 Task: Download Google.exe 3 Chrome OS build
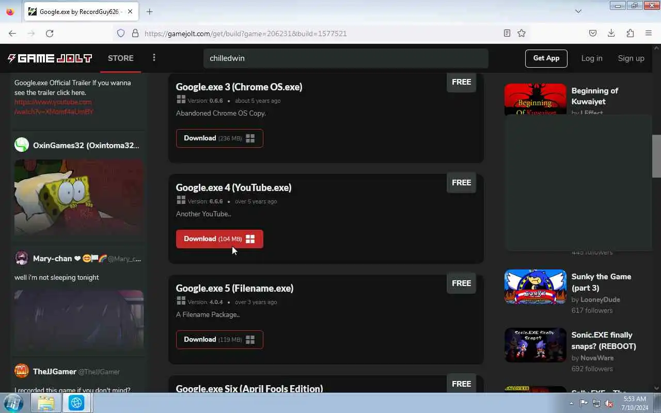click(219, 138)
